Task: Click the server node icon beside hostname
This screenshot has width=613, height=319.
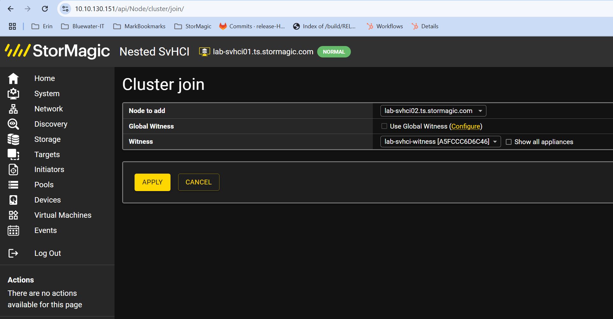Action: (205, 52)
